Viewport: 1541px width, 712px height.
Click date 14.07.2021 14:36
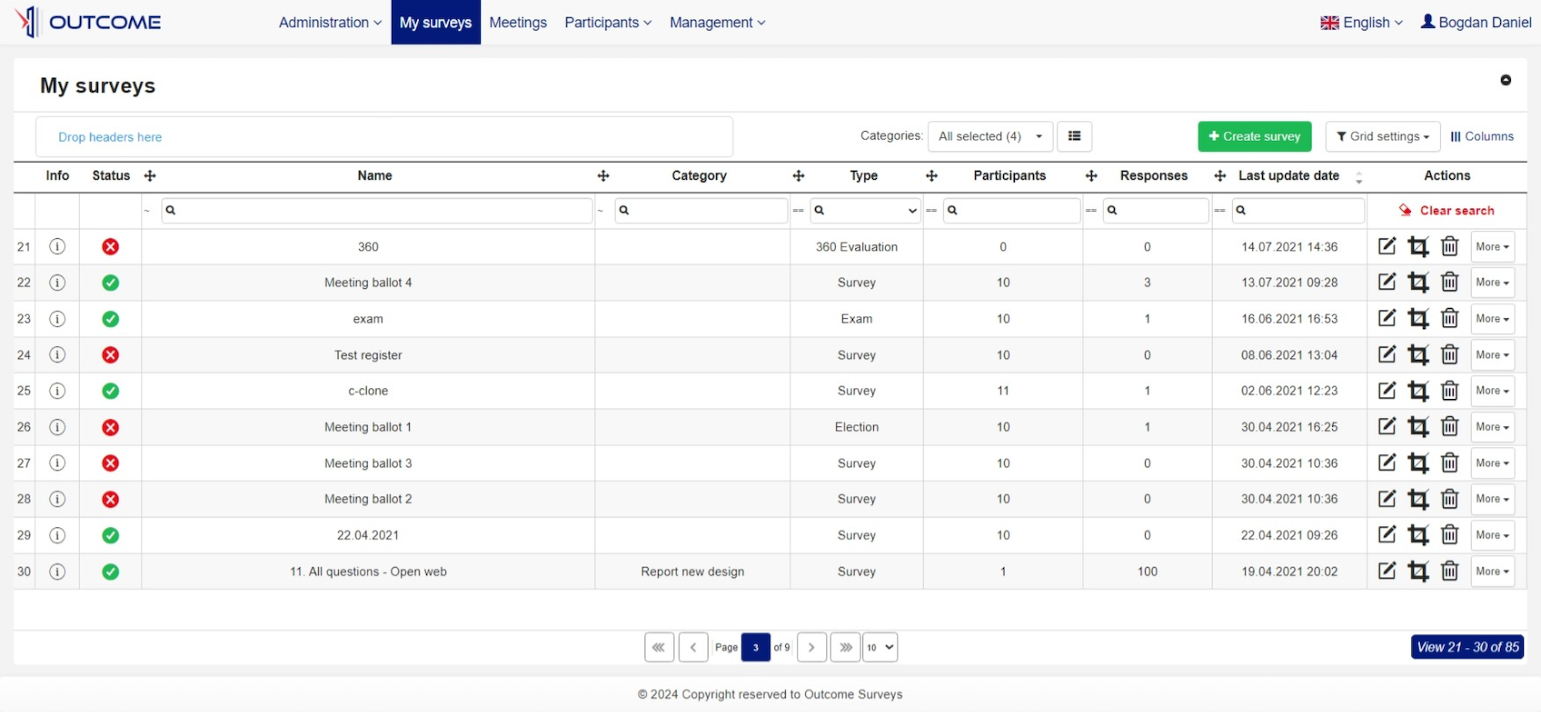(1289, 247)
